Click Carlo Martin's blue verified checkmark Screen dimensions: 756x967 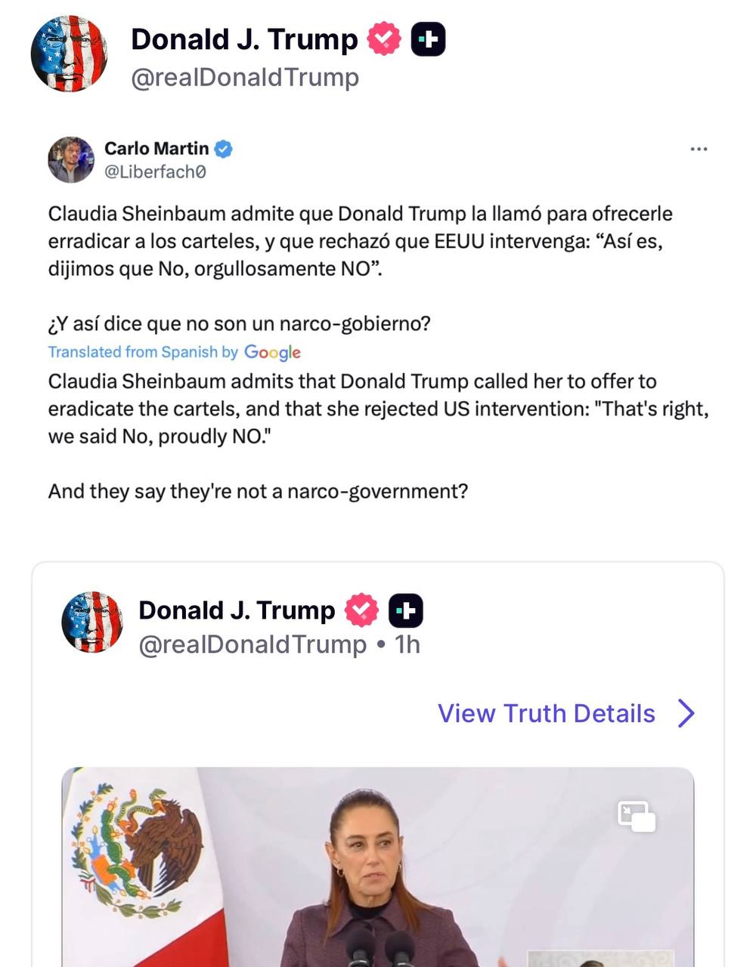[x=223, y=149]
